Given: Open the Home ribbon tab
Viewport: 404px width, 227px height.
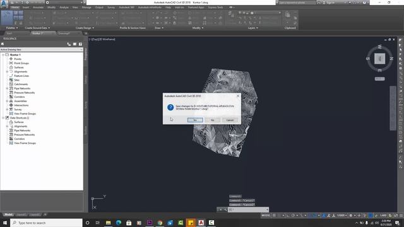Looking at the screenshot, I should point(15,8).
